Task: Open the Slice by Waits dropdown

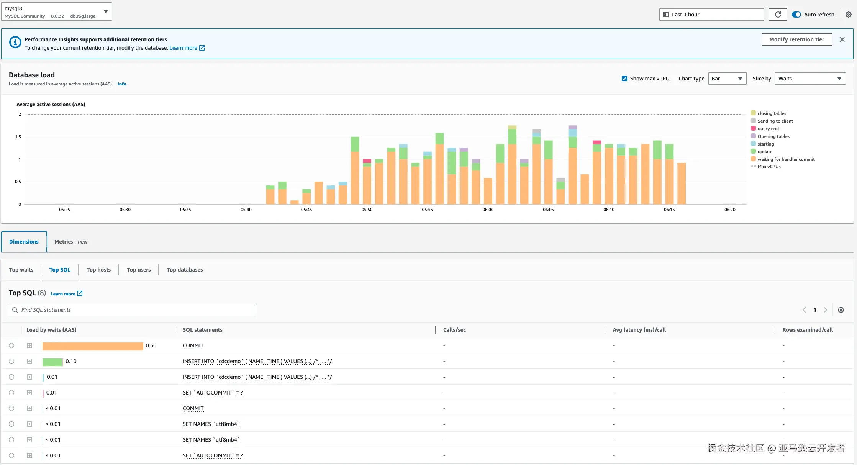Action: pos(810,79)
